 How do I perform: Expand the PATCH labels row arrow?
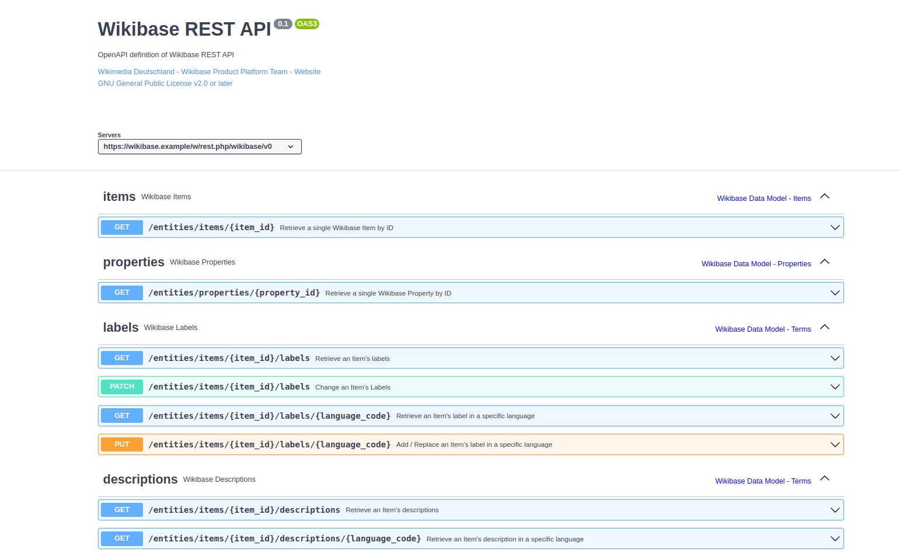(835, 387)
